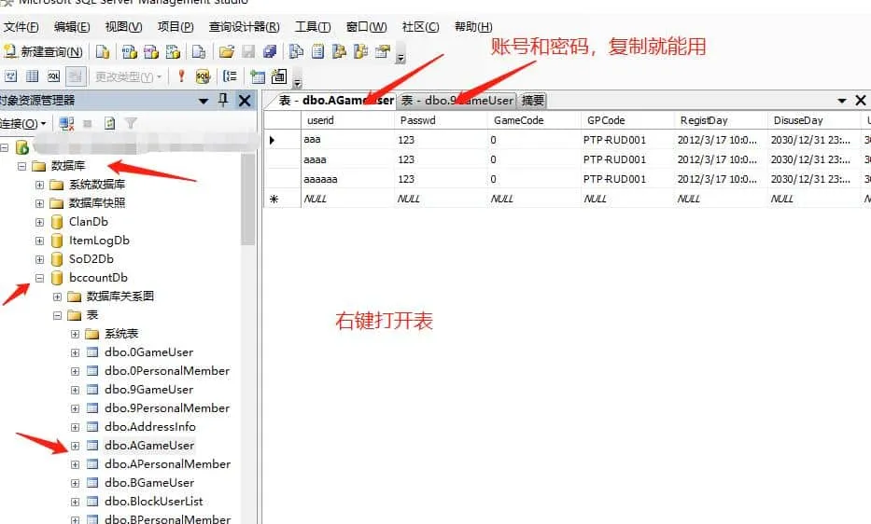Click the NULL userid cell in new row
The width and height of the screenshot is (871, 524).
(x=347, y=199)
